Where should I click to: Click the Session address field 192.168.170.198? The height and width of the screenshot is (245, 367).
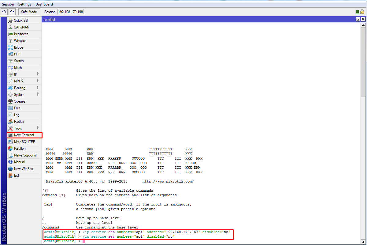(x=70, y=12)
